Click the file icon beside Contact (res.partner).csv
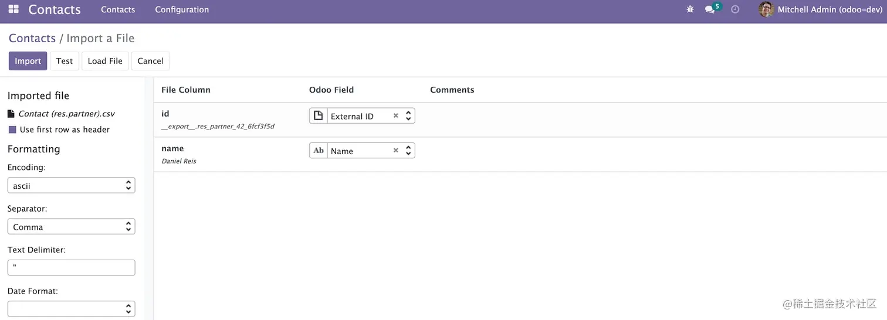This screenshot has height=320, width=887. pyautogui.click(x=11, y=114)
